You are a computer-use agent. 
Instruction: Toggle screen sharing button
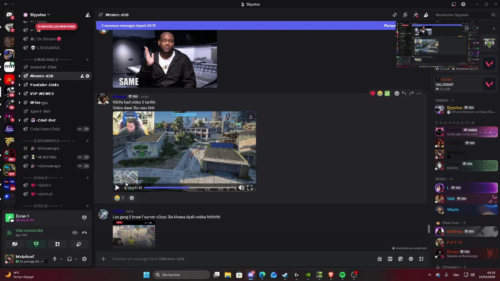point(36,244)
